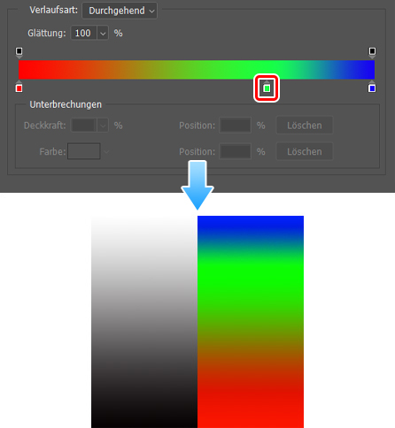
Task: Click the opacity stop Position field
Action: pos(235,126)
